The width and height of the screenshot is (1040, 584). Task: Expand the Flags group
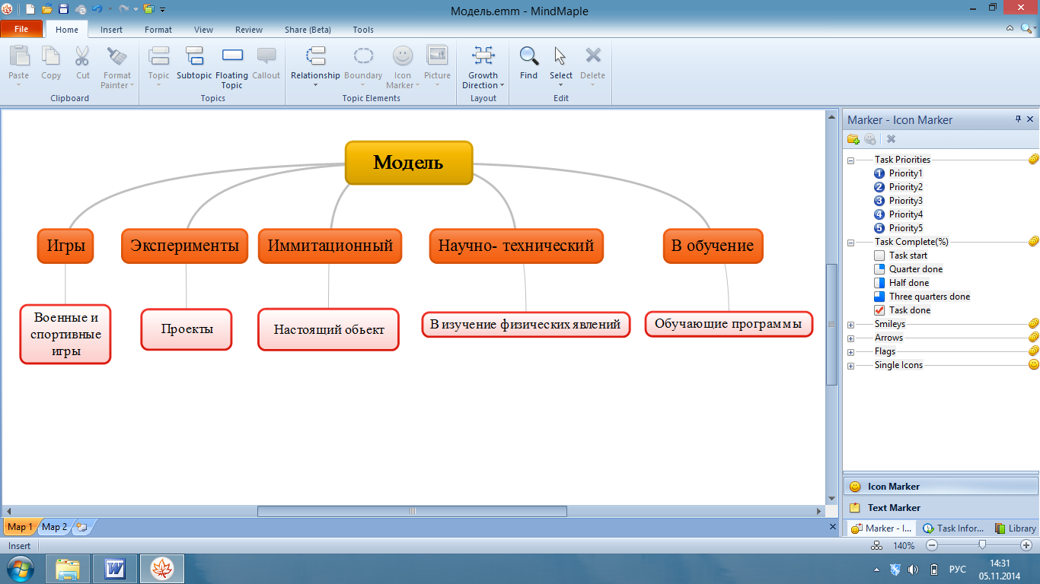[851, 352]
